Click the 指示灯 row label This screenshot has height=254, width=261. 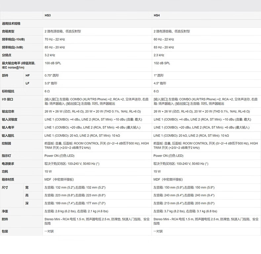pyautogui.click(x=6, y=156)
